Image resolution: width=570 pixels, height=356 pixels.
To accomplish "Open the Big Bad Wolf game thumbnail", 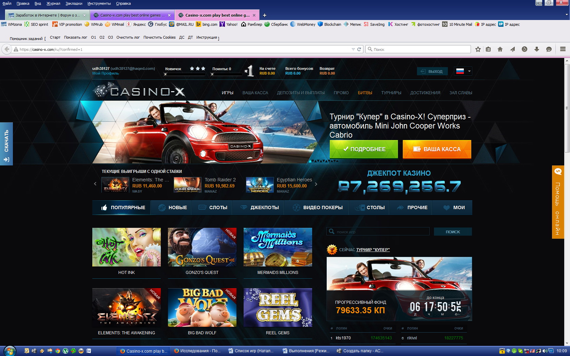I will (202, 308).
